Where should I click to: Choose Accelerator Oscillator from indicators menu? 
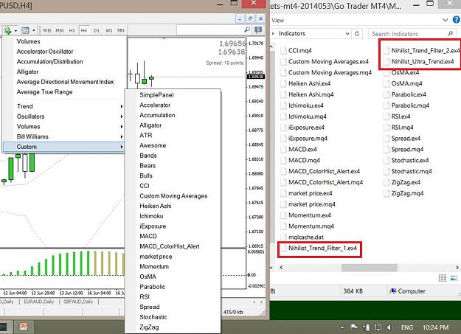tap(45, 52)
